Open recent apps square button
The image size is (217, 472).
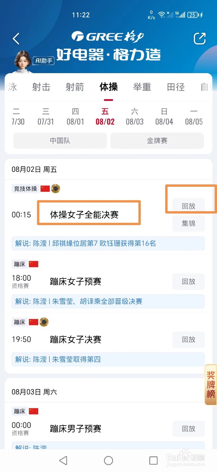coord(153,460)
